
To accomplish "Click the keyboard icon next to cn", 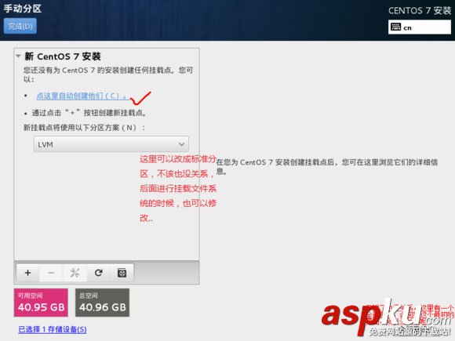I will tap(395, 27).
